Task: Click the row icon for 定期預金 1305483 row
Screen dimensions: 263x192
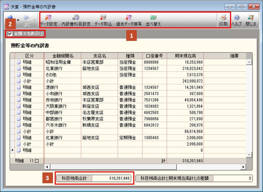Action: pos(19,138)
